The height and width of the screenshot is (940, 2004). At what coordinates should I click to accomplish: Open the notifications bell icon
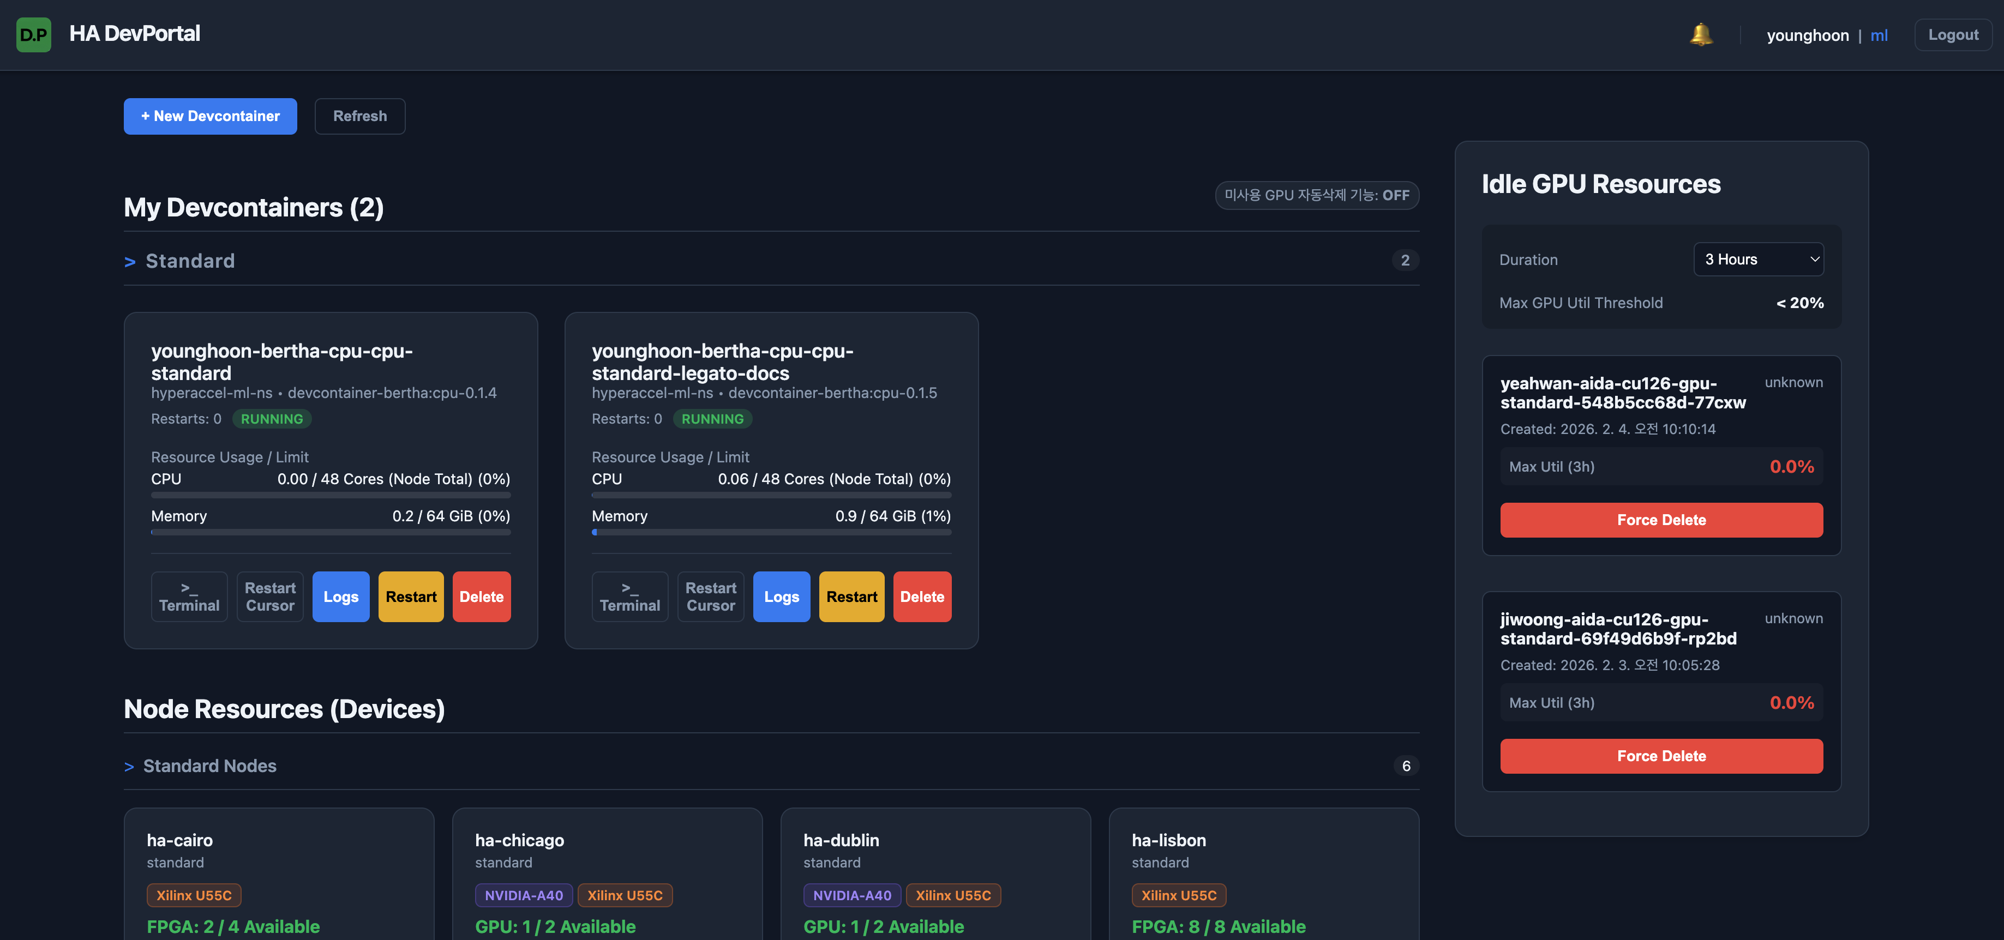(1701, 34)
